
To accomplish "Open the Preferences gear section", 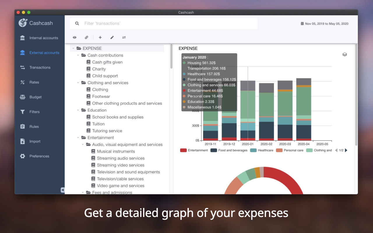I will coord(39,156).
